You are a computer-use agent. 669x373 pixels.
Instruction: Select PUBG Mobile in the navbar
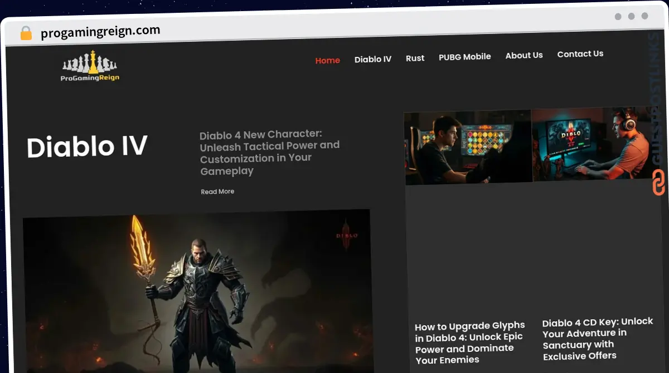click(x=464, y=57)
